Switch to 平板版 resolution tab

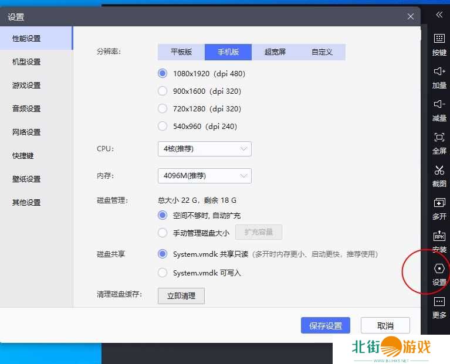181,52
